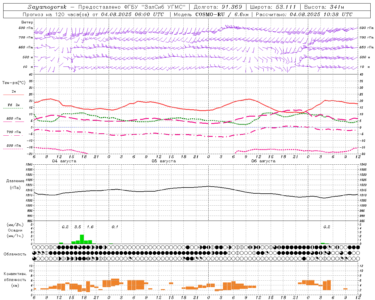Click the Давление chart label

pyautogui.click(x=15, y=181)
